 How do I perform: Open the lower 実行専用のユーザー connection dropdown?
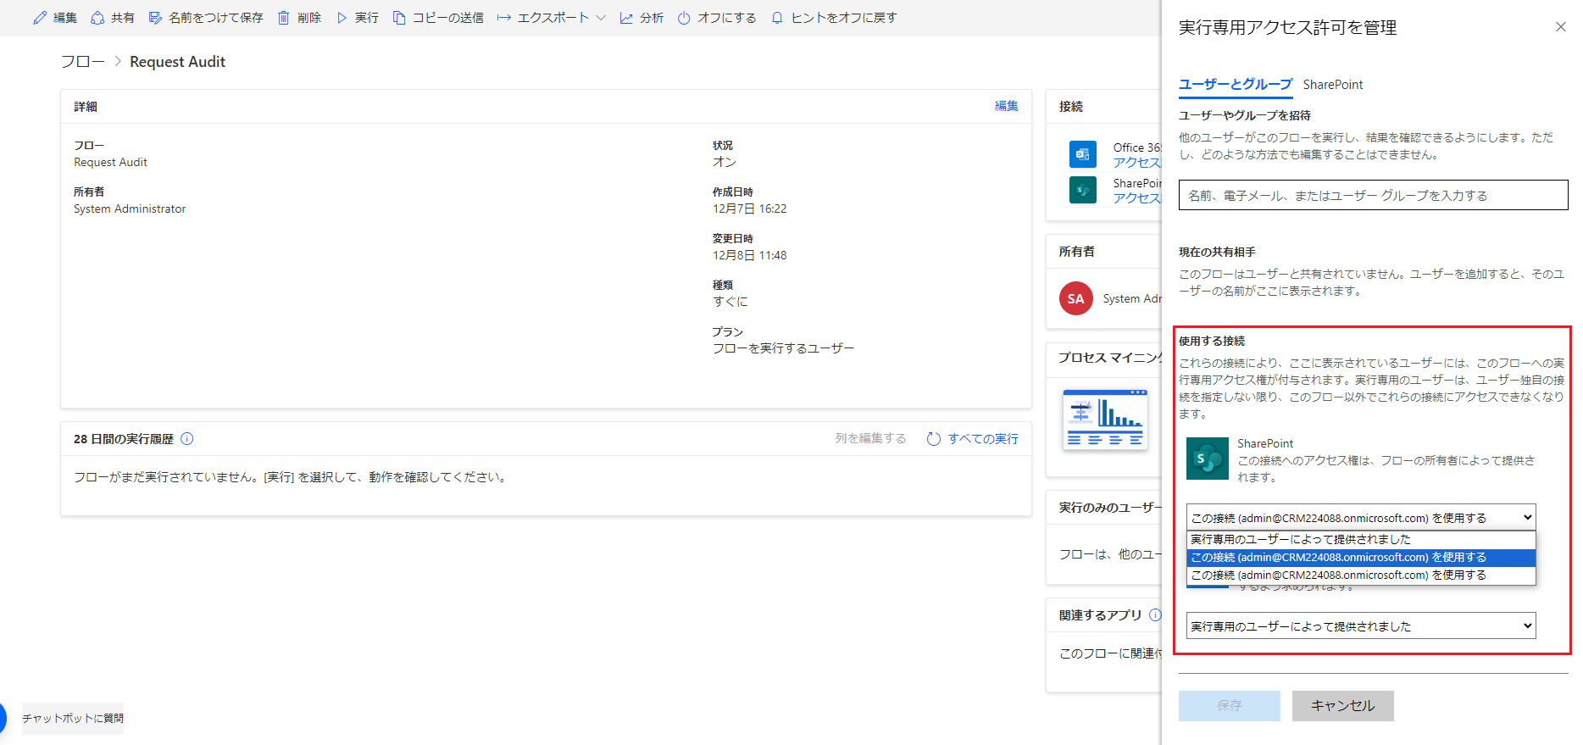click(x=1361, y=625)
